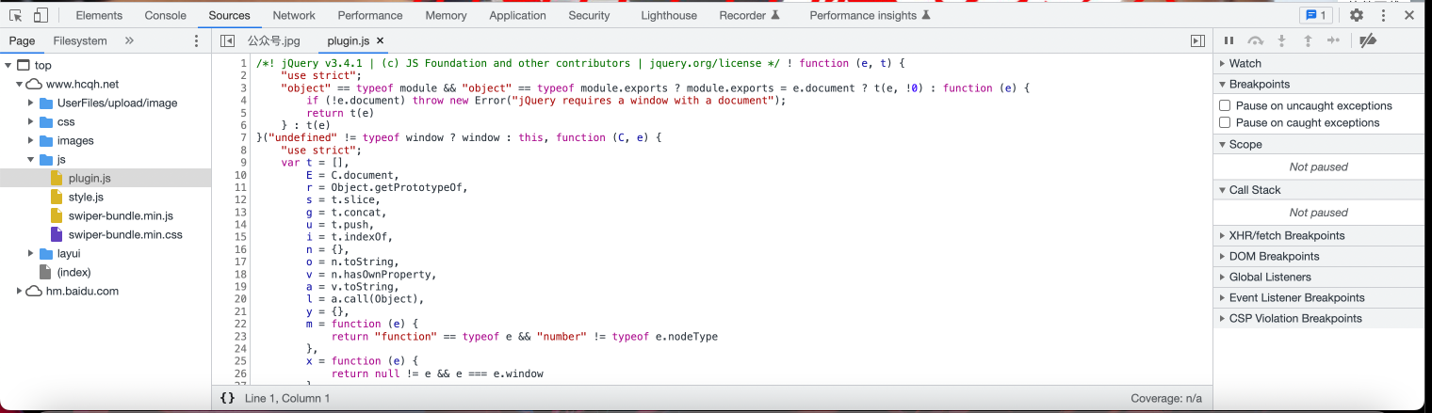This screenshot has width=1432, height=413.
Task: Switch to the Console tab
Action: pyautogui.click(x=165, y=15)
